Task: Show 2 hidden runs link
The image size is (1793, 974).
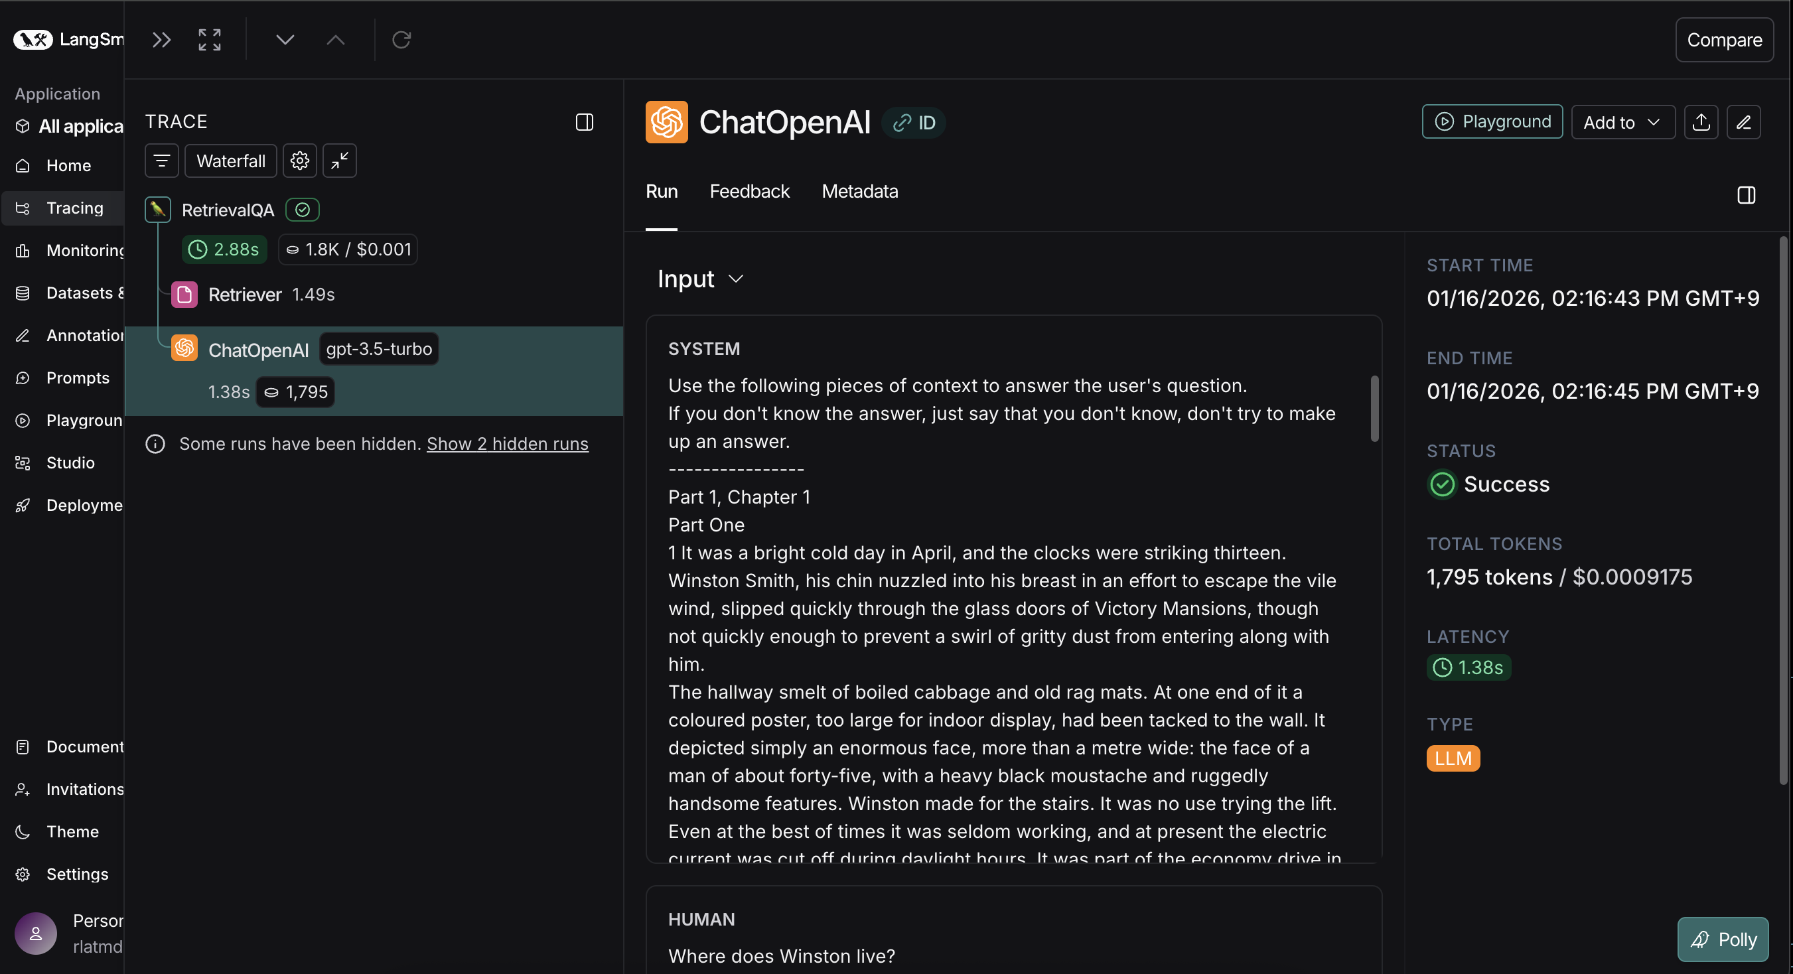Action: pos(508,444)
